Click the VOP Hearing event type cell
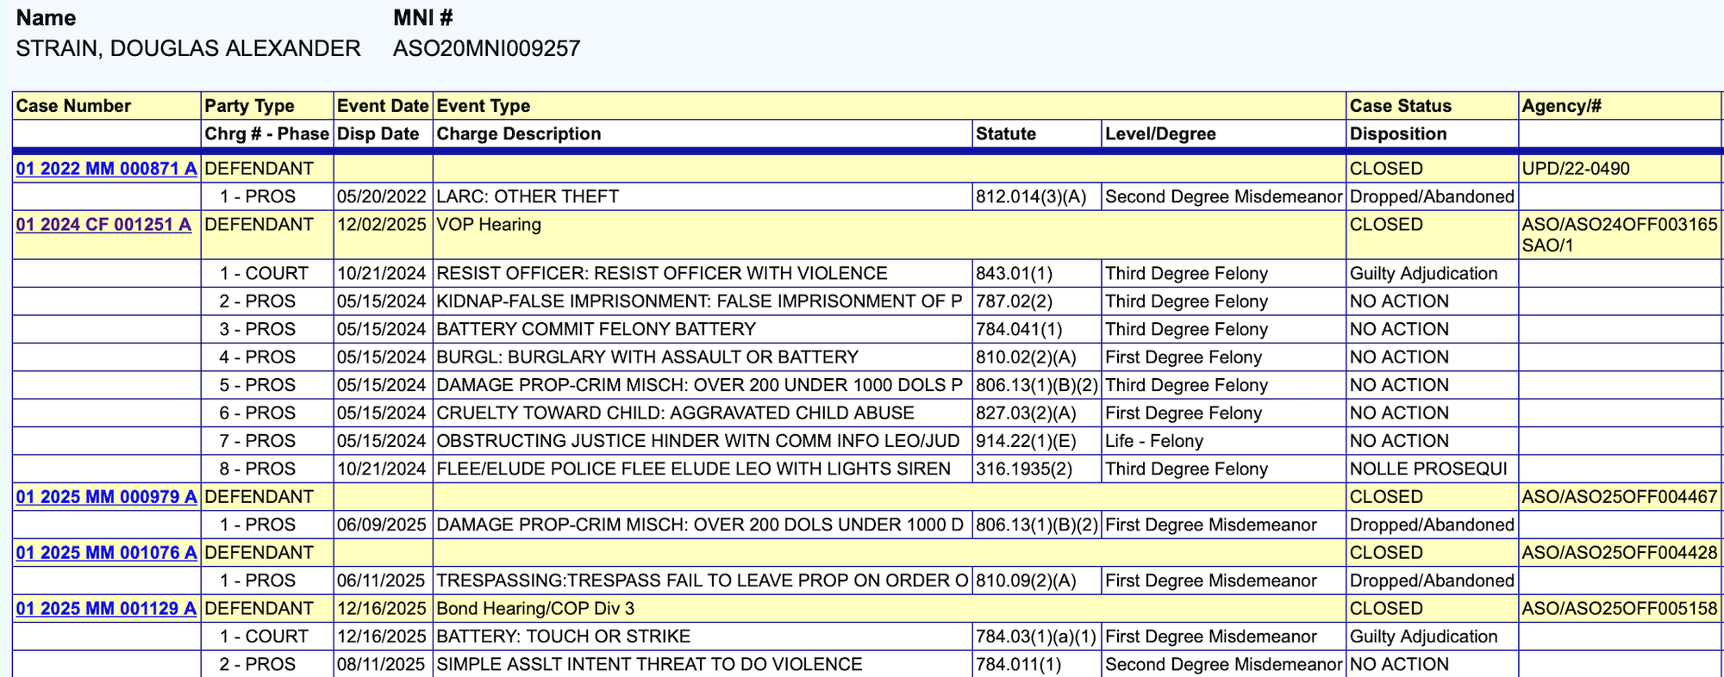The image size is (1724, 677). pos(489,225)
